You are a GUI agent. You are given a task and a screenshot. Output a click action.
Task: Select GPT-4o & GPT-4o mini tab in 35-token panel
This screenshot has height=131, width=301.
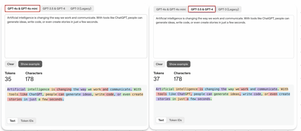coord(22,9)
